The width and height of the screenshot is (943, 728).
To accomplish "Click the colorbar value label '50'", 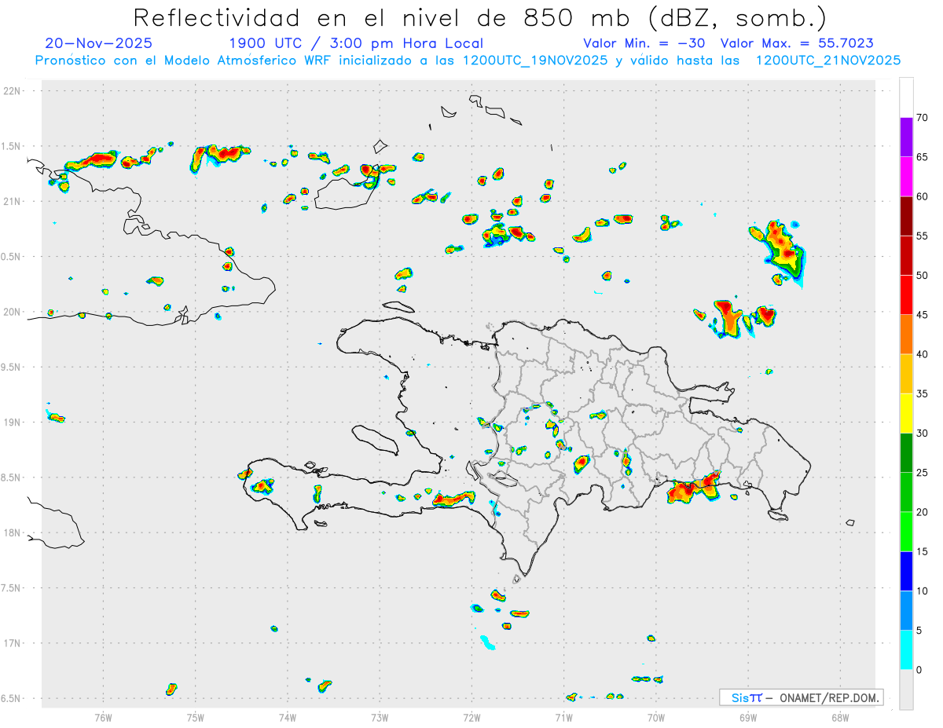I will point(923,276).
